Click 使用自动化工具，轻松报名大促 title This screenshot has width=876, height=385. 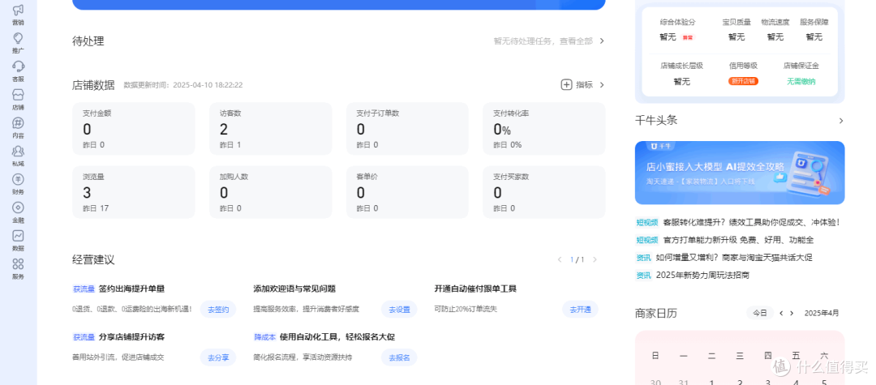point(337,337)
